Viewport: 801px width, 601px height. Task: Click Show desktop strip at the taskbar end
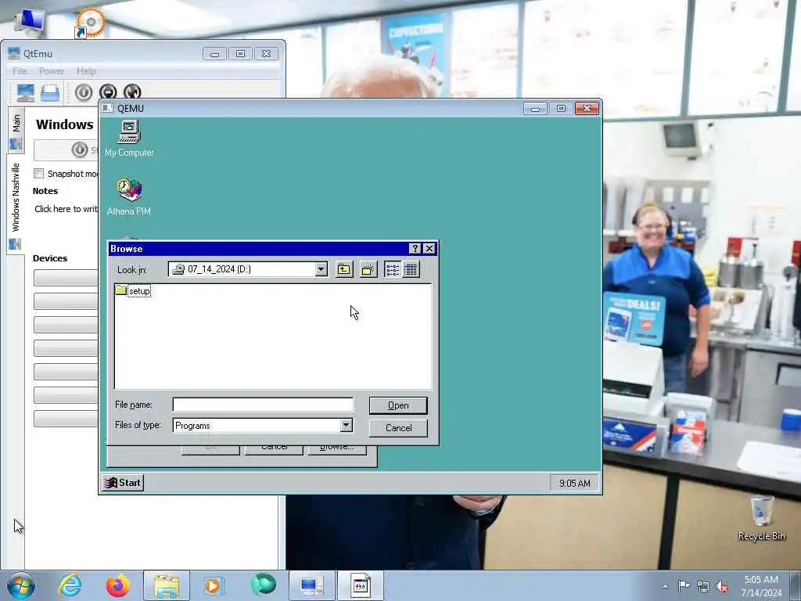796,585
